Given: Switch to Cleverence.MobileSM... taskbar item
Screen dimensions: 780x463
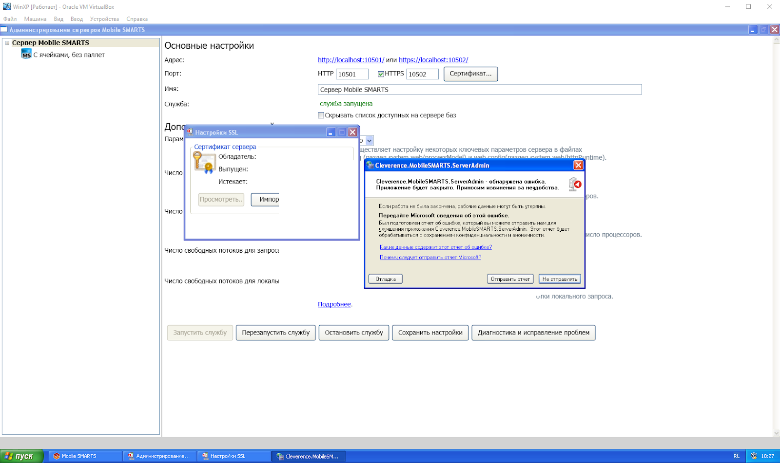Looking at the screenshot, I should (309, 456).
